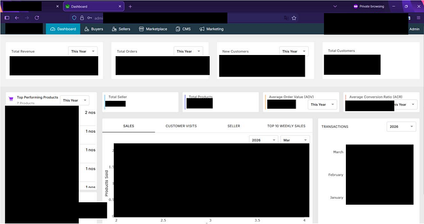Open the sales chart Mar month dropdown
The height and width of the screenshot is (224, 424).
tap(295, 140)
